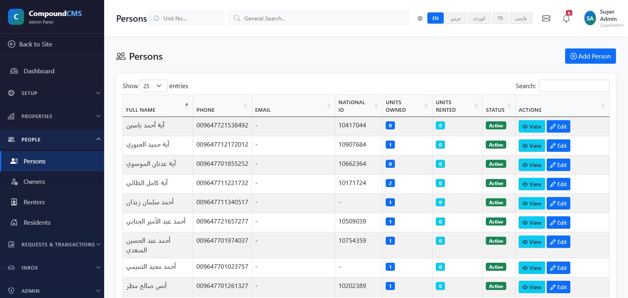Sort table by Full Name column
628x298 pixels.
click(x=157, y=106)
